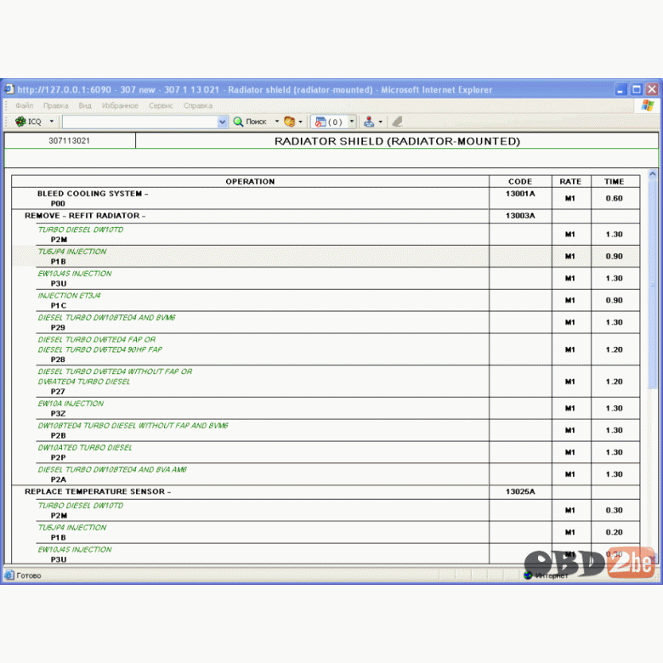Click the OPERATION column header
The width and height of the screenshot is (663, 663).
pyautogui.click(x=250, y=181)
